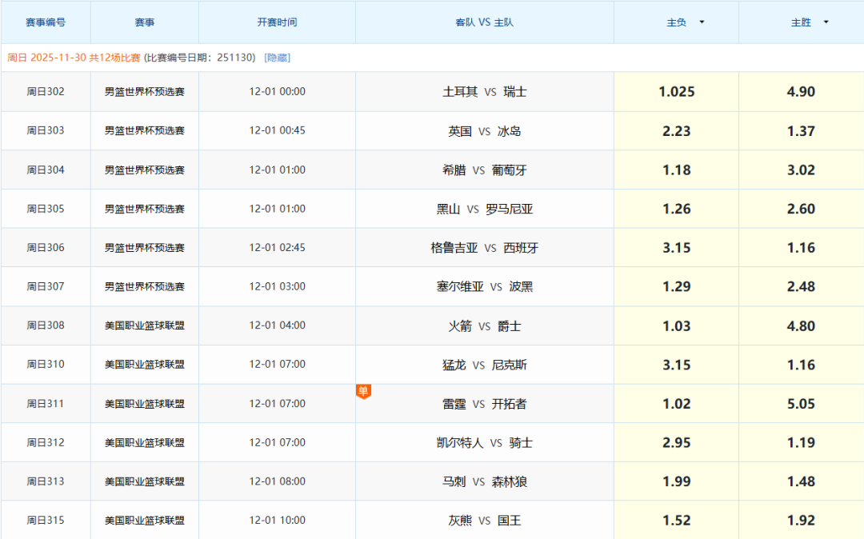Screen dimensions: 864x539
Task: Select 主负 odds 1.03 for 火箭 vs 爵士
Action: 676,326
